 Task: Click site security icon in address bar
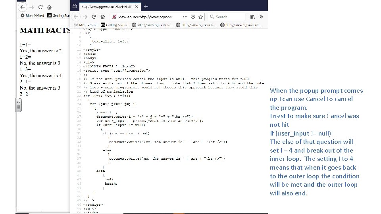tap(114, 17)
